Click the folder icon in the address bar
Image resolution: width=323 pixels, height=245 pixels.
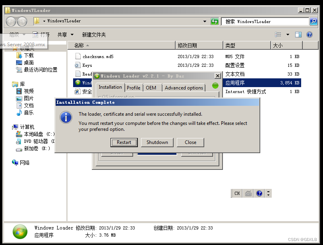point(37,21)
